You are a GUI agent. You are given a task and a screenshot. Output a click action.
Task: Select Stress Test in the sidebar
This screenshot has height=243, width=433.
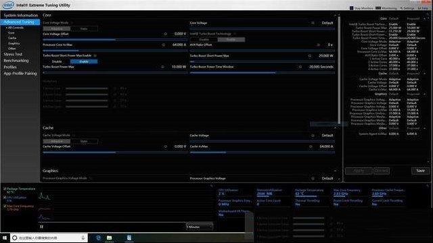tap(13, 54)
